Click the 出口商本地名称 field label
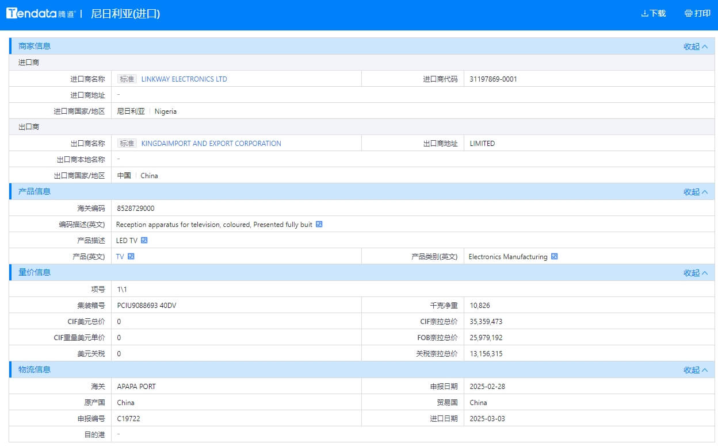718x447 pixels. [x=81, y=160]
